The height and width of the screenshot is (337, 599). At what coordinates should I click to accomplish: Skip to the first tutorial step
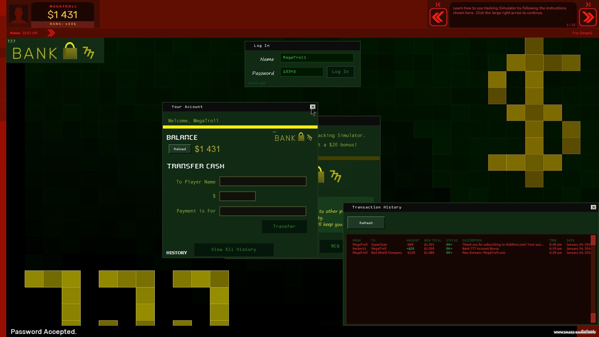[438, 4]
